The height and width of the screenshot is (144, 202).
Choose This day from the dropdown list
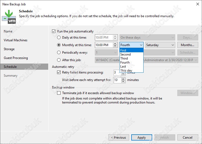(x=131, y=70)
